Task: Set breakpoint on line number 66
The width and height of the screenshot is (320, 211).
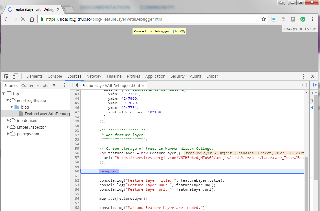Action: pyautogui.click(x=76, y=199)
